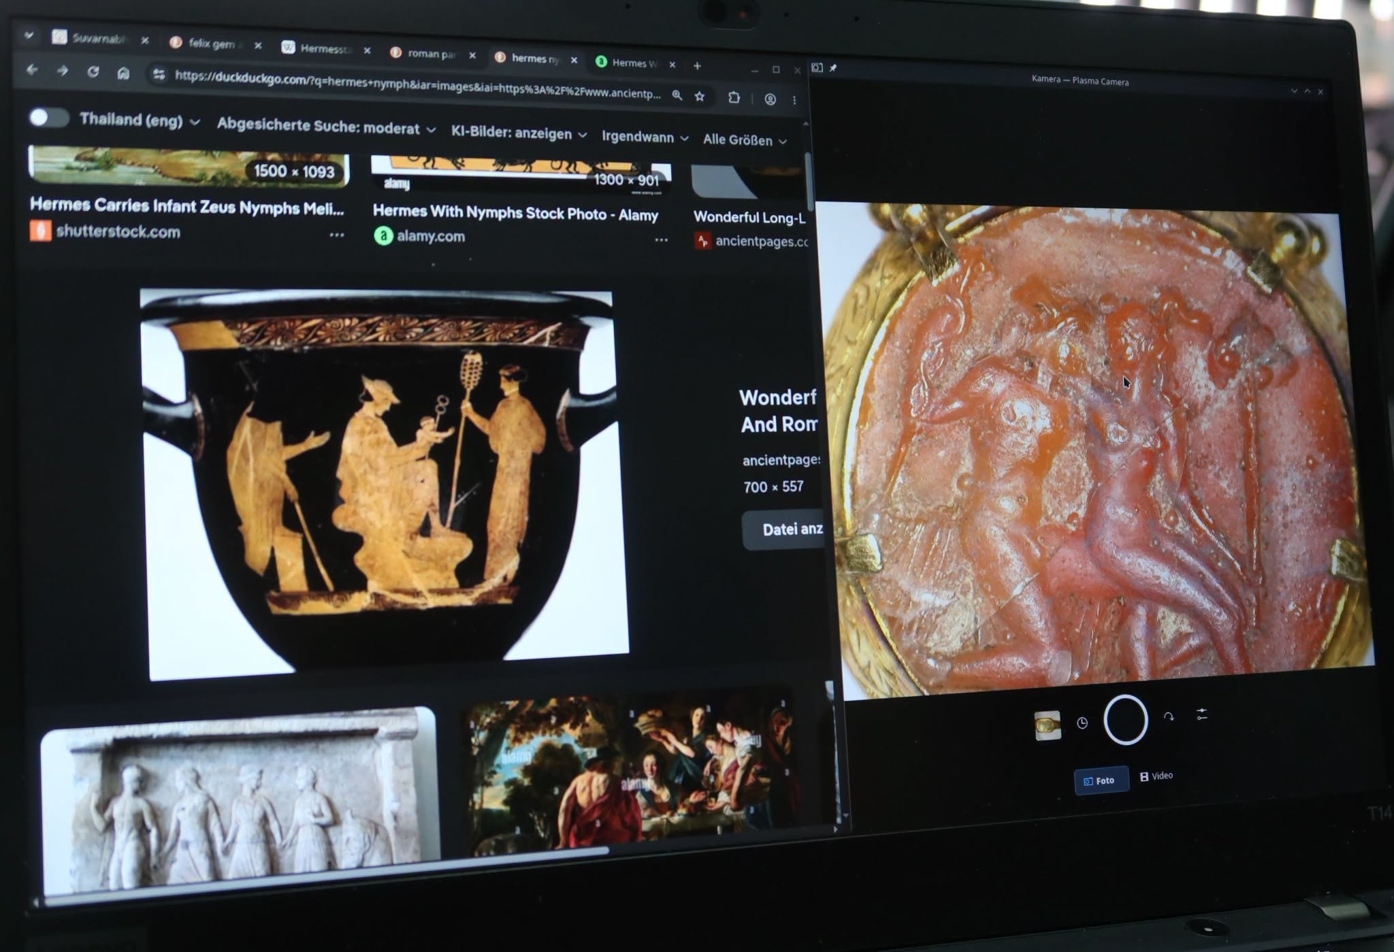Image resolution: width=1394 pixels, height=952 pixels.
Task: Open site information icon in address bar
Action: click(159, 74)
